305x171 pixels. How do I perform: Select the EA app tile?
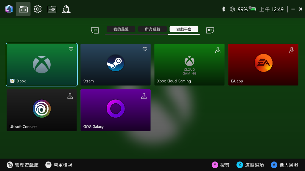click(x=263, y=64)
